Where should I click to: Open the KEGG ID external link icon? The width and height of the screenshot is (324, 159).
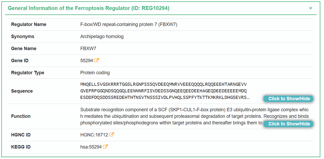105,147
